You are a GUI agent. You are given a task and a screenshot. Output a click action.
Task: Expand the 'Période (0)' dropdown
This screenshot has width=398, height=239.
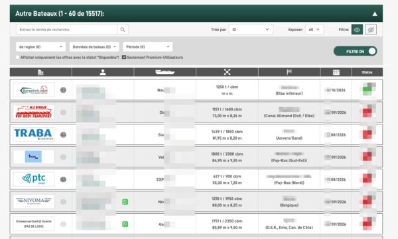[148, 47]
